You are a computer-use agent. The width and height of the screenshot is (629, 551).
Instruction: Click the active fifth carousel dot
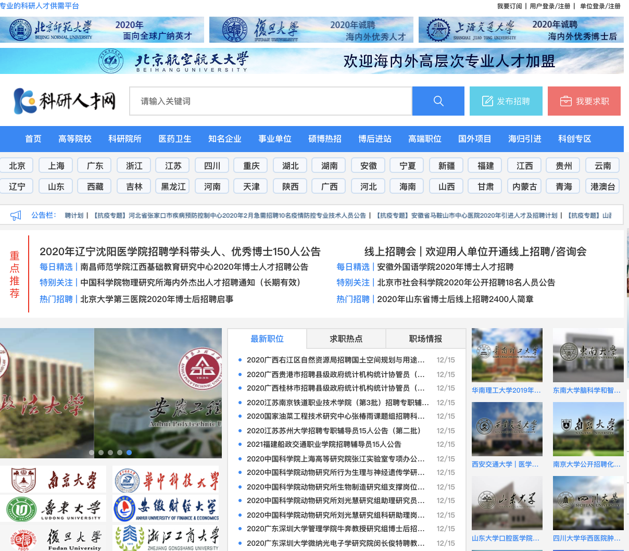[129, 453]
